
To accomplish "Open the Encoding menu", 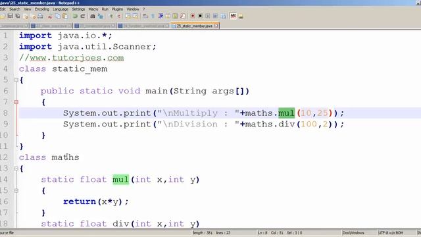I will [x=42, y=9].
